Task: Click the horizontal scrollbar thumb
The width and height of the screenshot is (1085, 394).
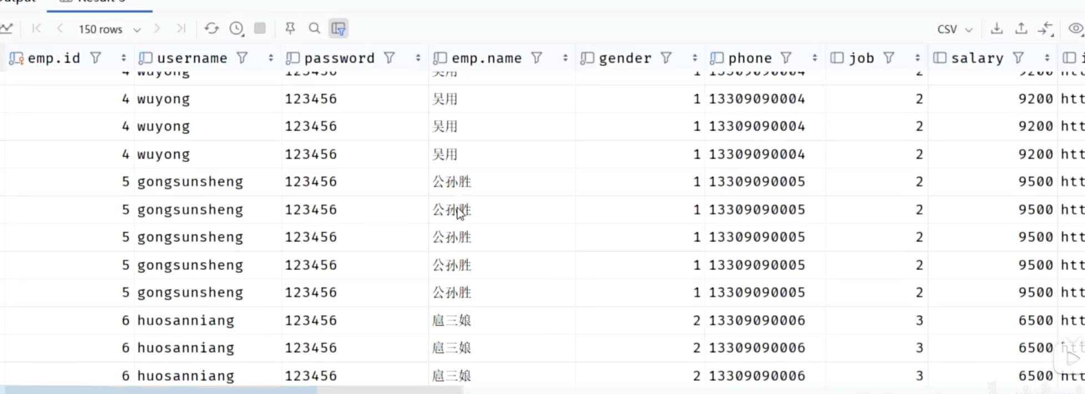Action: pos(161,390)
